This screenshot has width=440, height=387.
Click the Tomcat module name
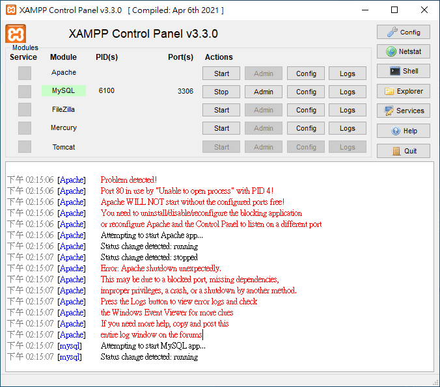coord(64,147)
